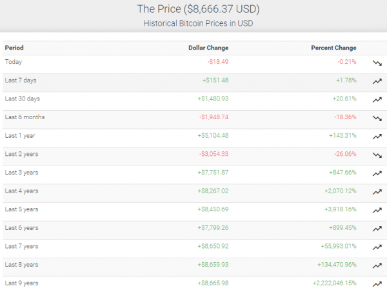
Task: Click the upward trend icon for Last 5 years
Action: coord(377,210)
